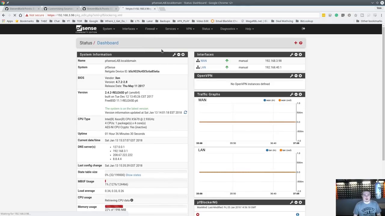The image size is (385, 216).
Task: Open a new browser tab
Action: [162, 9]
